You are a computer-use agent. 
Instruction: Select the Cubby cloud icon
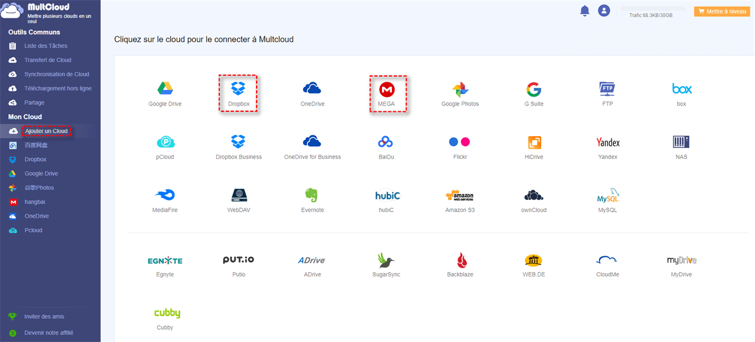167,313
